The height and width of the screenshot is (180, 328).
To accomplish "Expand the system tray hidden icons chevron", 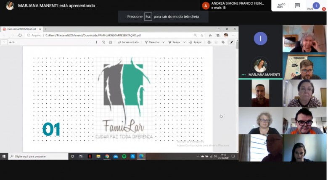I will 198,156.
